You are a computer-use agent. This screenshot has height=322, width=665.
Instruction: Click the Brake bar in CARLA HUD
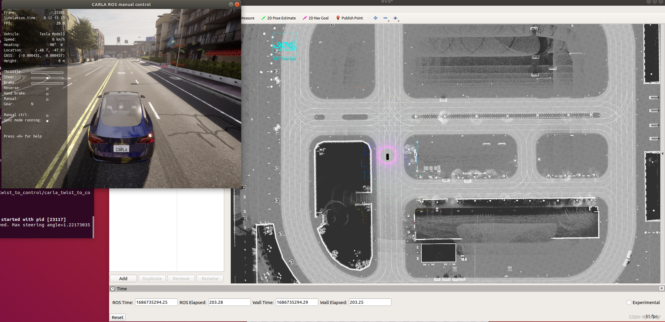pyautogui.click(x=47, y=83)
